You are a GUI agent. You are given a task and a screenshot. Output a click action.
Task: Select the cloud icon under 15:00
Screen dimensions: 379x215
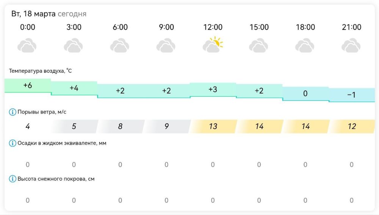click(259, 46)
